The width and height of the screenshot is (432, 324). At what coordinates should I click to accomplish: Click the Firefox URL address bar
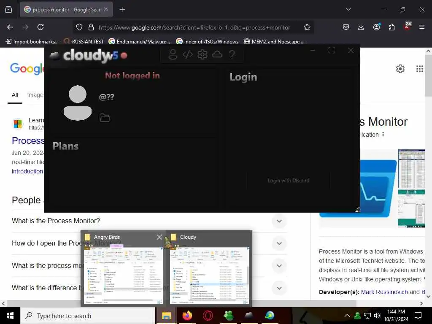pyautogui.click(x=194, y=27)
